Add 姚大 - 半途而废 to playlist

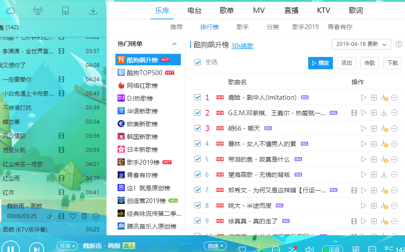pyautogui.click(x=374, y=206)
